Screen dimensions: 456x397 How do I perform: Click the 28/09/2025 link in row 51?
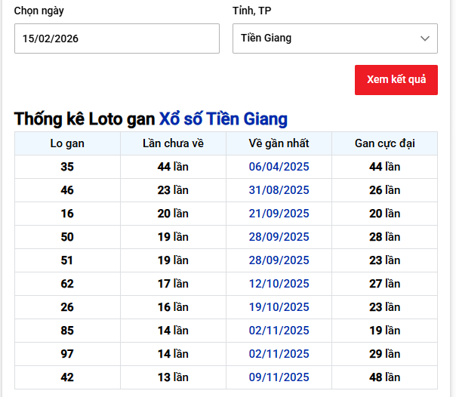point(279,260)
